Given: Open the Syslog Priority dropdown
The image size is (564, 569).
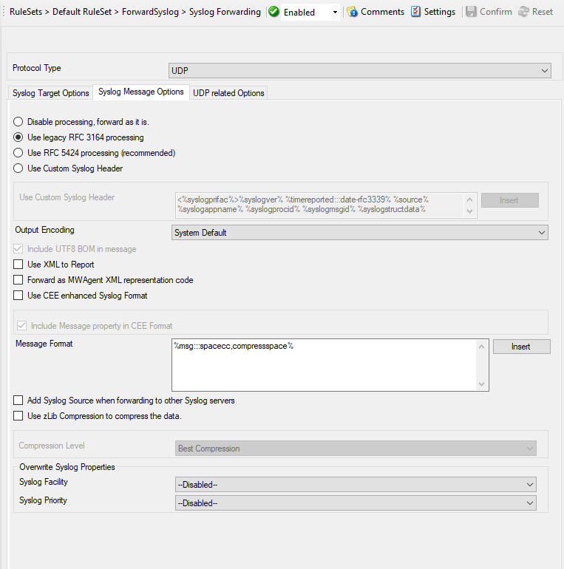Looking at the screenshot, I should click(356, 503).
